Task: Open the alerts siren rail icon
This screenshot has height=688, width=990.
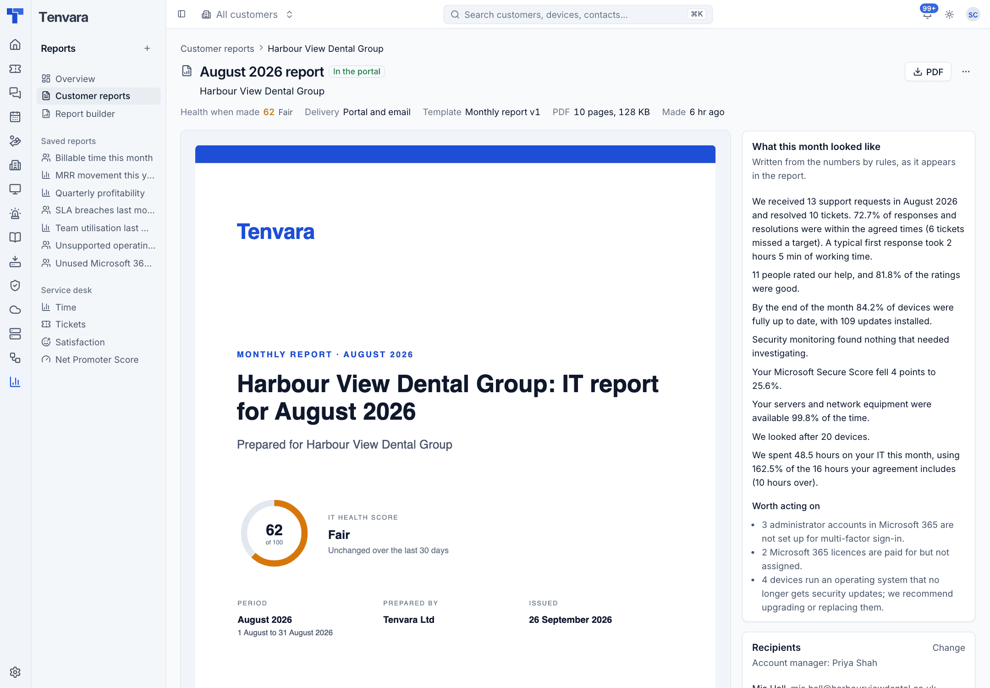Action: pyautogui.click(x=15, y=213)
